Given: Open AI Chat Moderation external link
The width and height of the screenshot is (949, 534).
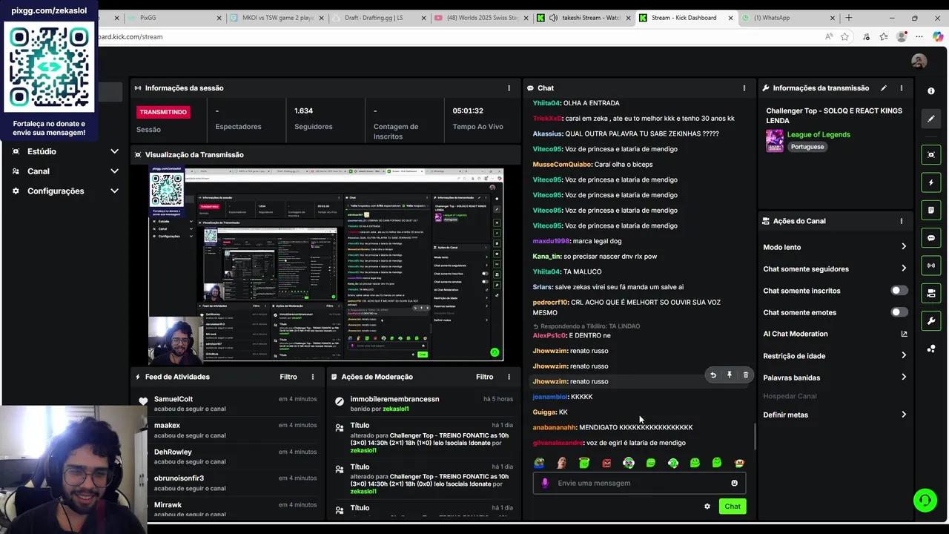Looking at the screenshot, I should click(904, 334).
